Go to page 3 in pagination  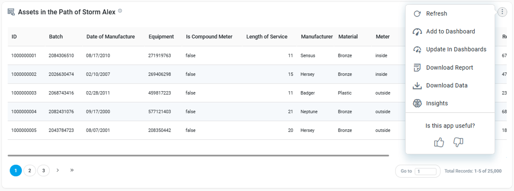pyautogui.click(x=43, y=170)
